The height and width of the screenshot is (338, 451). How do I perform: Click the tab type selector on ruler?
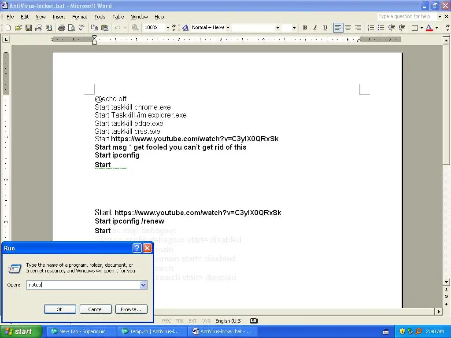(6, 39)
